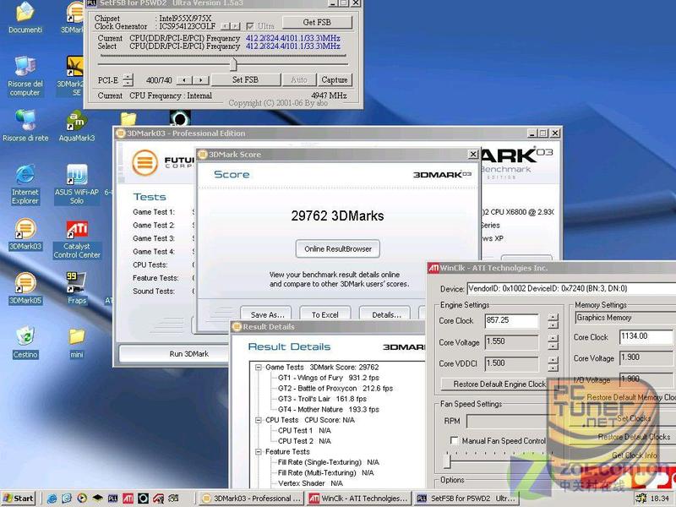Launch Internet Explorer desktop shortcut

click(25, 184)
